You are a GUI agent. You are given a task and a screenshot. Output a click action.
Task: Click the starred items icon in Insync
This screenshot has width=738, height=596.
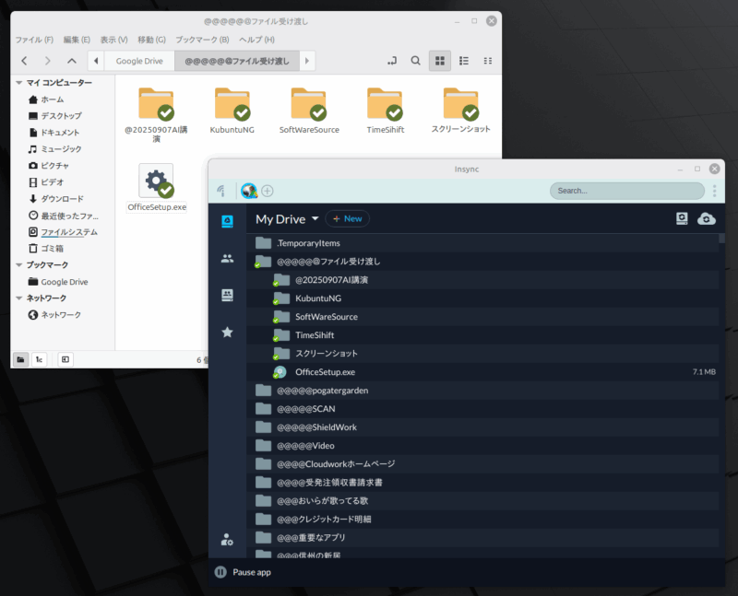(227, 332)
